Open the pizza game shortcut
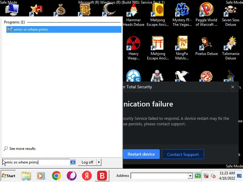Viewport: 243px width, 182px height. coord(206,76)
